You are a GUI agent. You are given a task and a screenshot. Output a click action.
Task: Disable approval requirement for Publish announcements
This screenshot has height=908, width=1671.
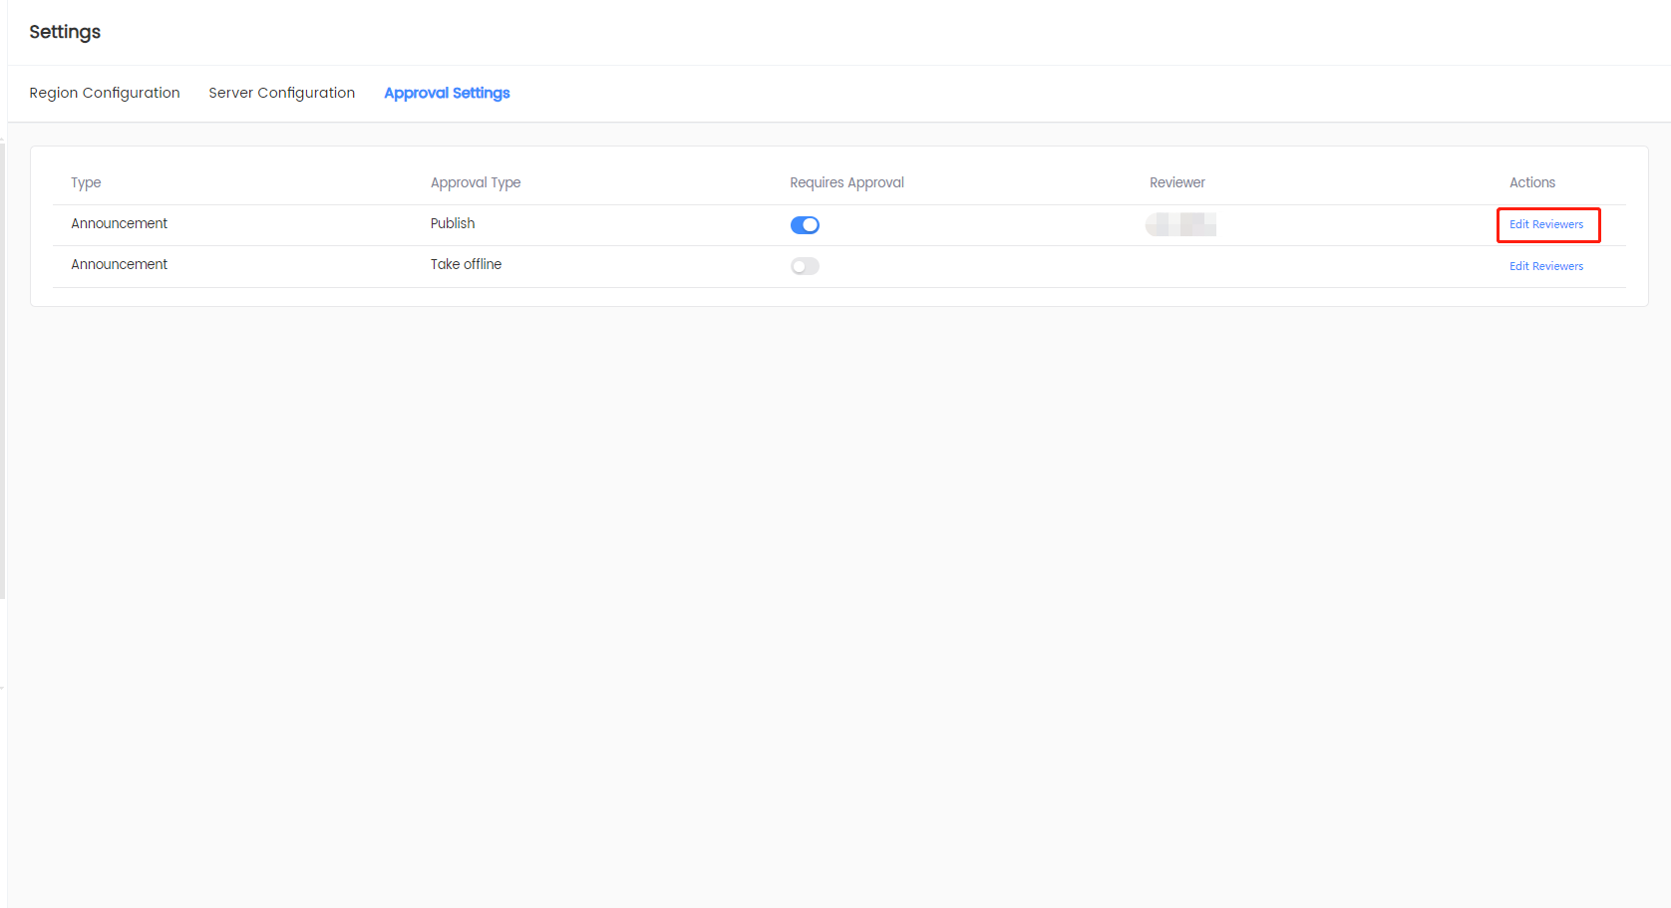coord(805,225)
